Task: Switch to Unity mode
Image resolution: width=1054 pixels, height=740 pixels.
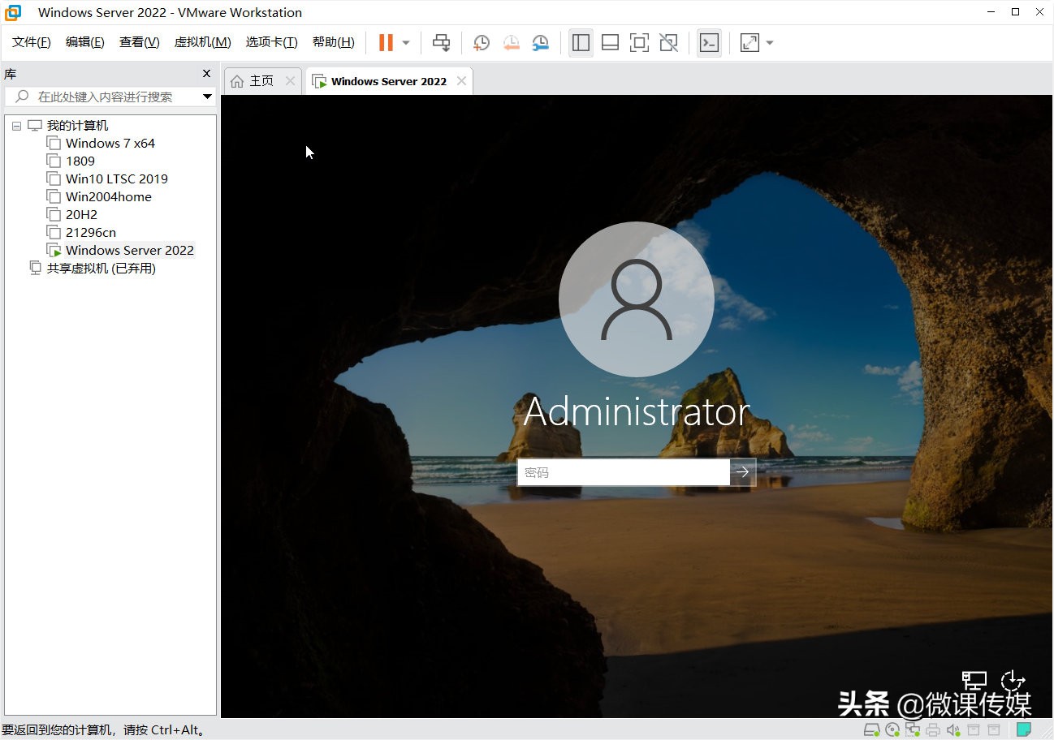Action: click(668, 43)
